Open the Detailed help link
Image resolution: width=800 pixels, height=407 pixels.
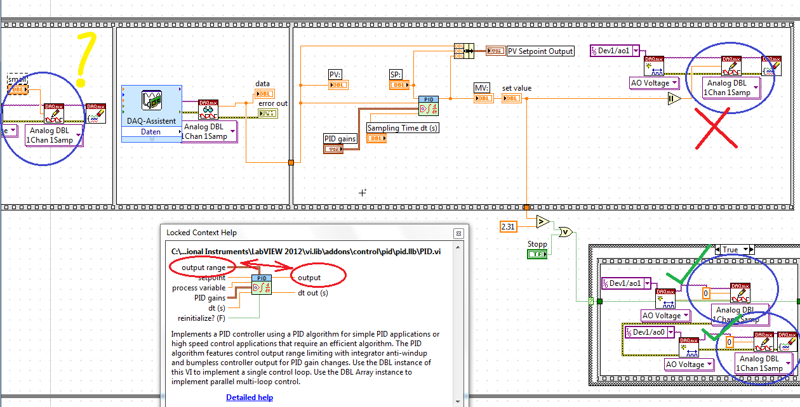pyautogui.click(x=250, y=397)
